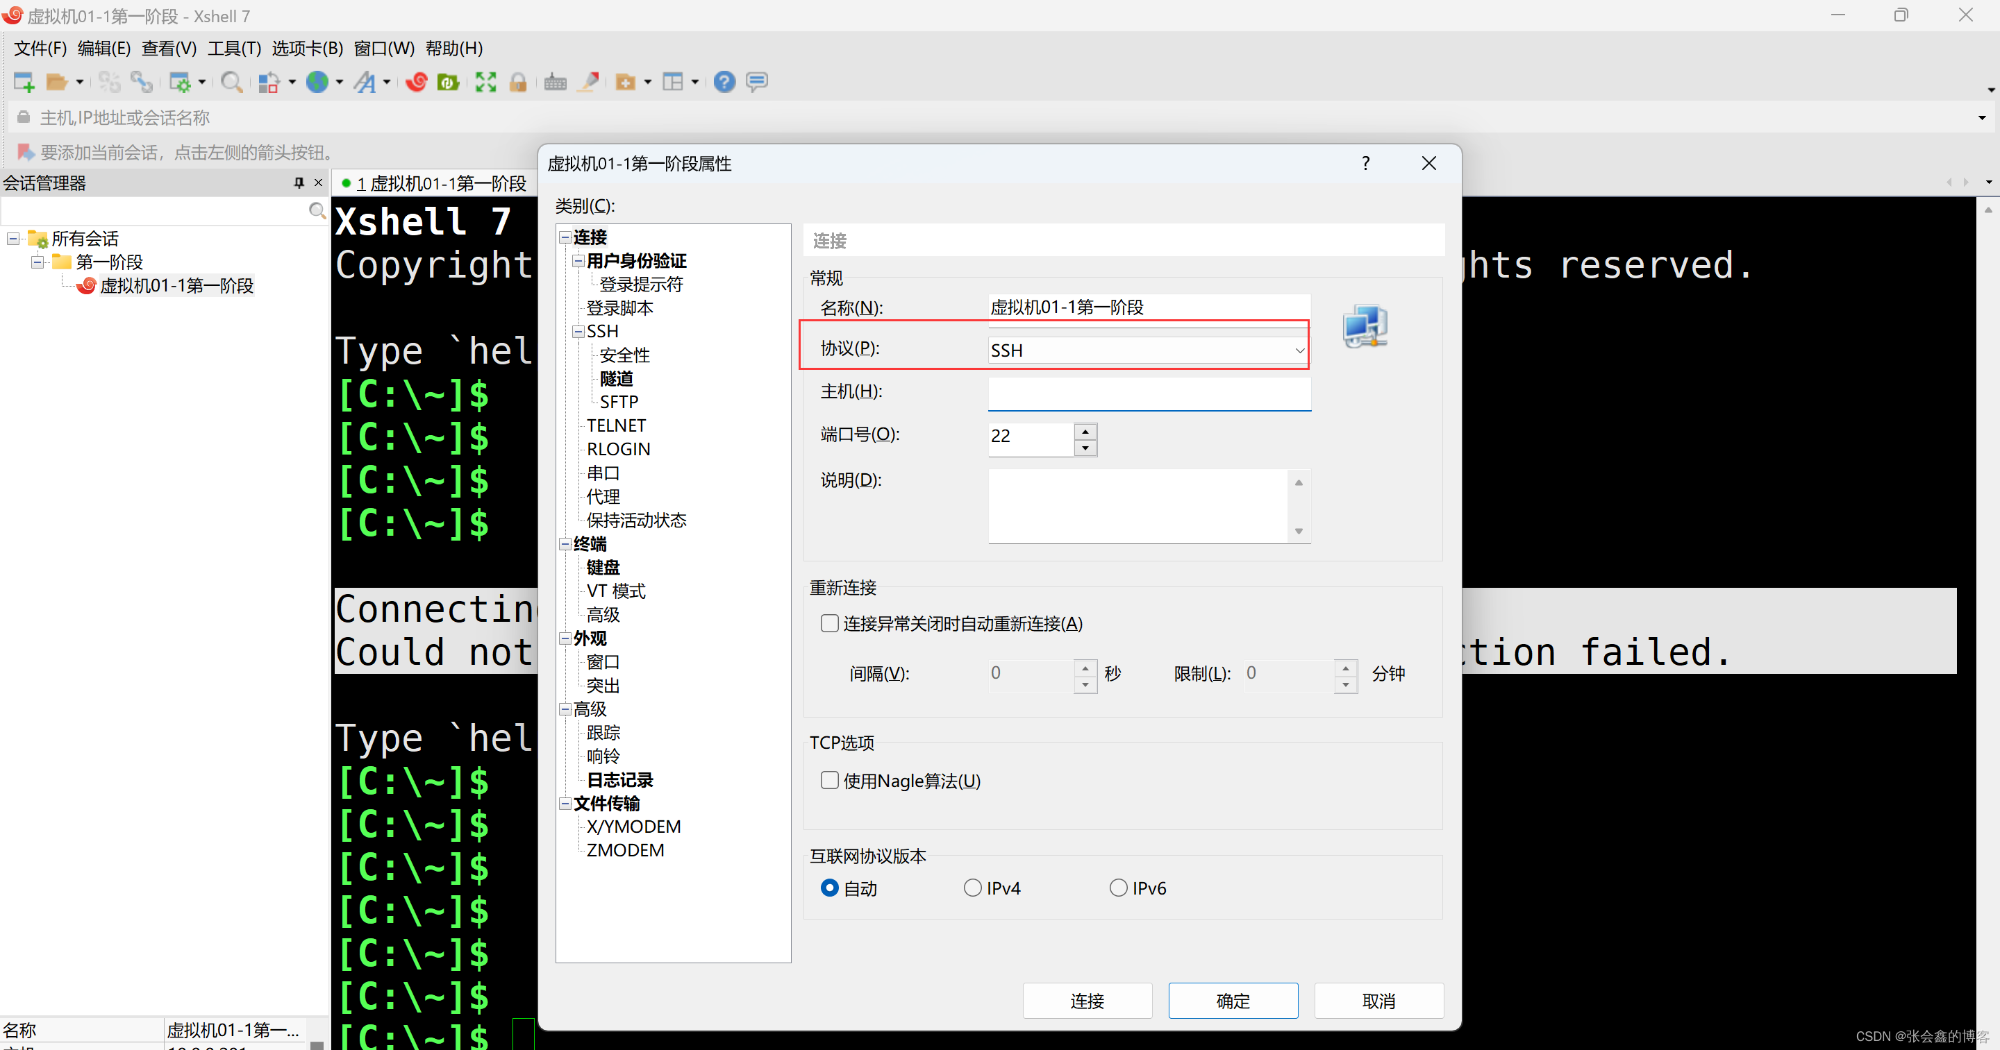Click the session manager search icon
2000x1050 pixels.
(317, 210)
